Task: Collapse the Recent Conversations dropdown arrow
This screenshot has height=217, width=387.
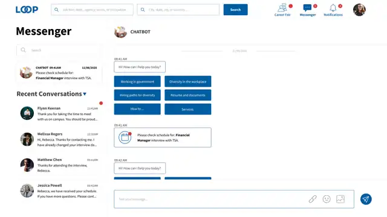Action: click(x=85, y=94)
